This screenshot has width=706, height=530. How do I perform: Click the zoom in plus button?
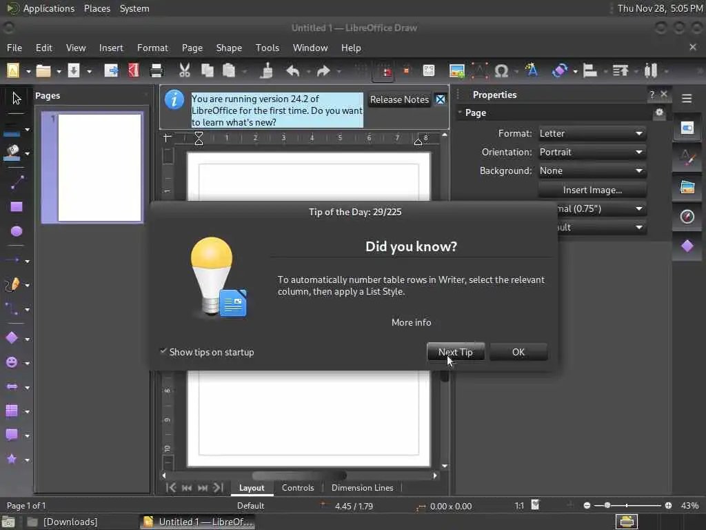pos(668,505)
